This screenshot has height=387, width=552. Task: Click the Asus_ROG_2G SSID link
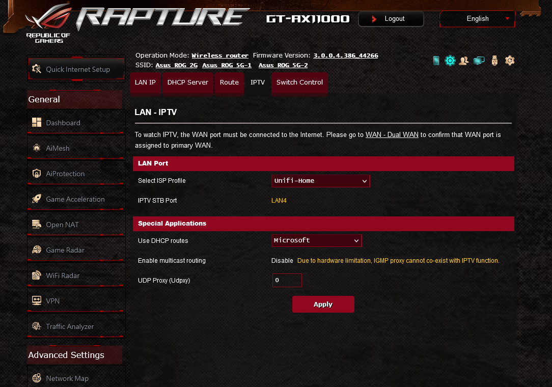[x=176, y=65]
